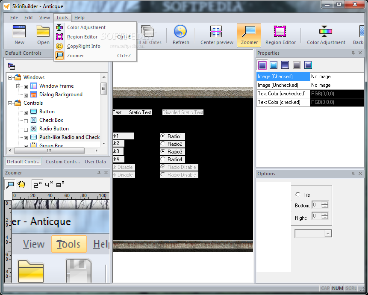Click Text Color (checked) black swatch
This screenshot has width=368, height=295.
[x=337, y=102]
